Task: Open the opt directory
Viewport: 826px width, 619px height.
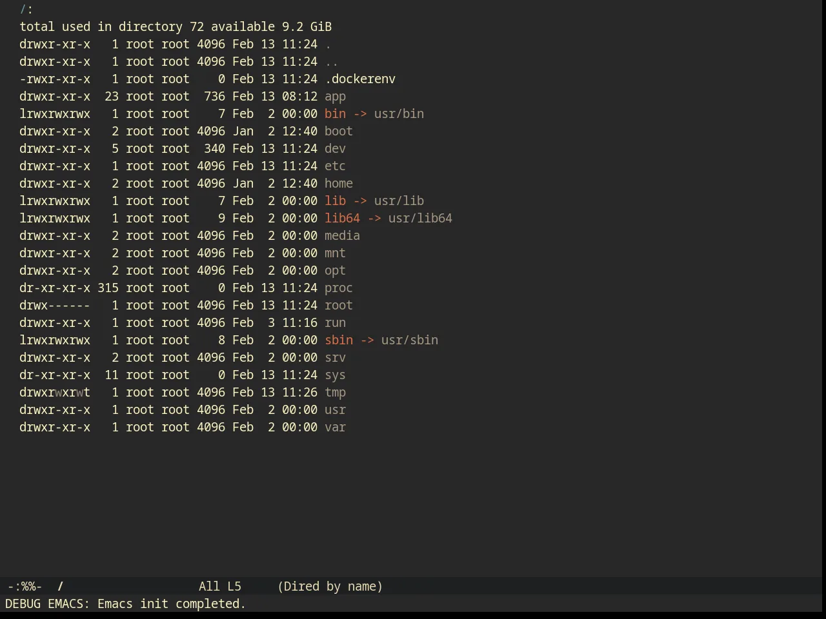Action: tap(335, 271)
